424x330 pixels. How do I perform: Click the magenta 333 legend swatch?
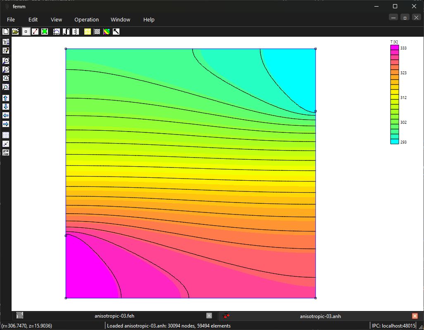point(395,47)
